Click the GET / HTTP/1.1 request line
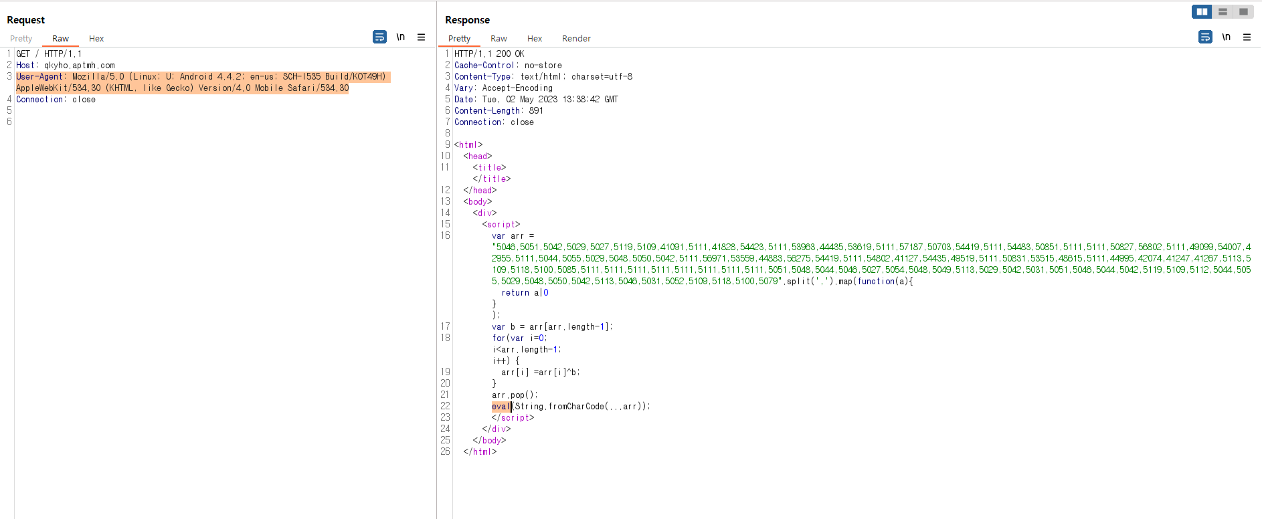Screen dimensions: 1262x519 pyautogui.click(x=49, y=54)
